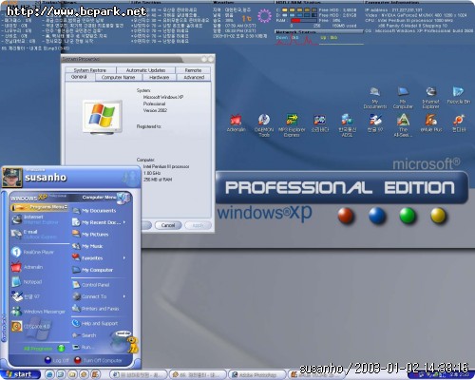Open My Computer desktop icon

coord(403,98)
